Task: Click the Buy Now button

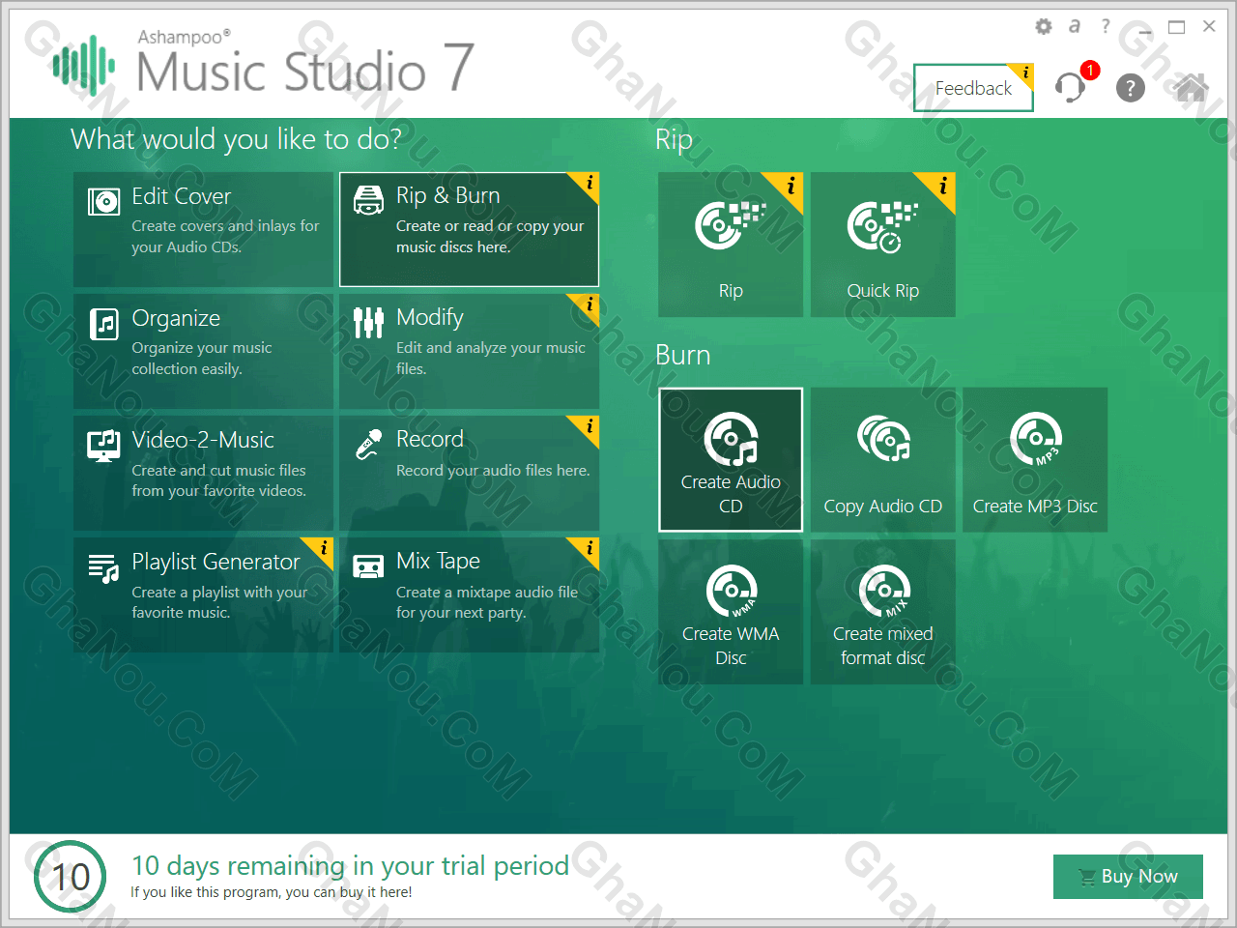Action: (x=1128, y=877)
